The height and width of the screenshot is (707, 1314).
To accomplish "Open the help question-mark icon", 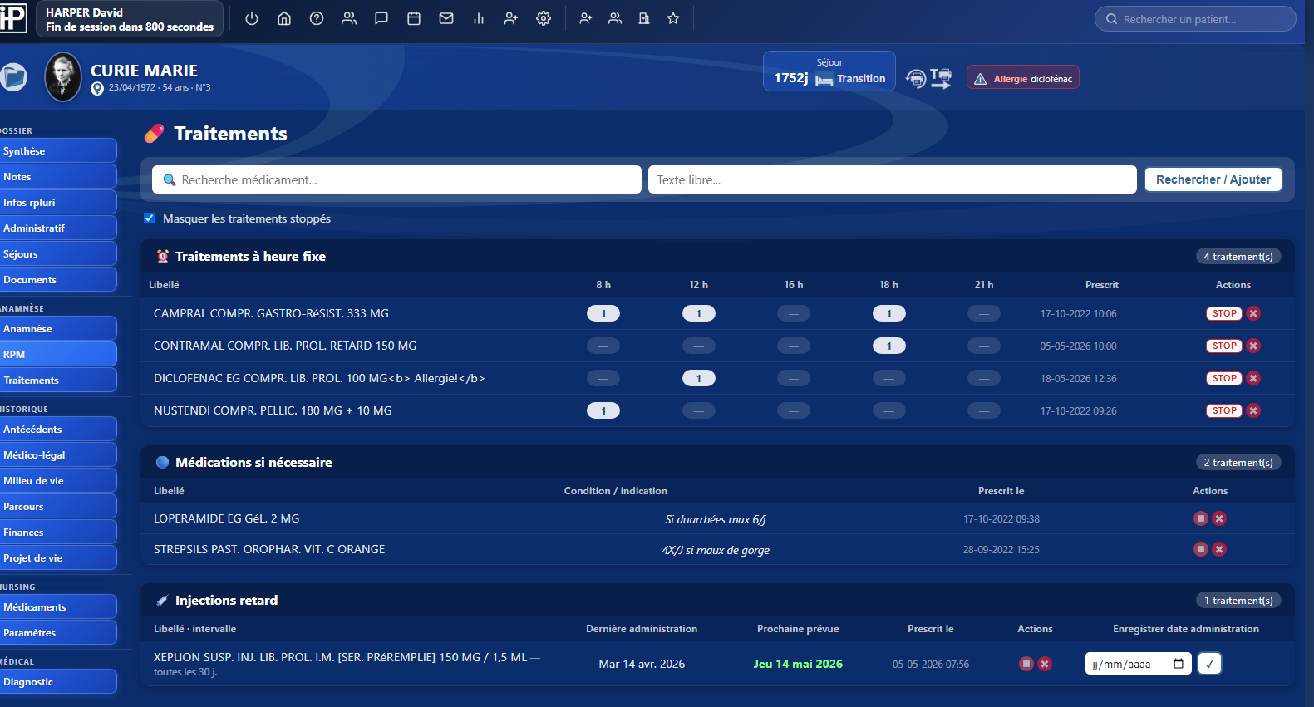I will [317, 18].
